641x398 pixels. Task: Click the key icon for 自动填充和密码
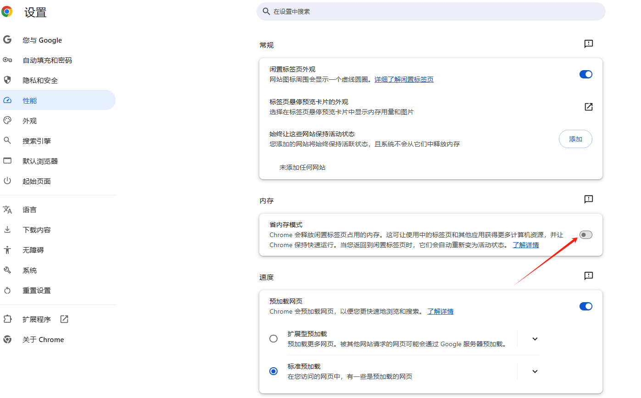coord(7,60)
